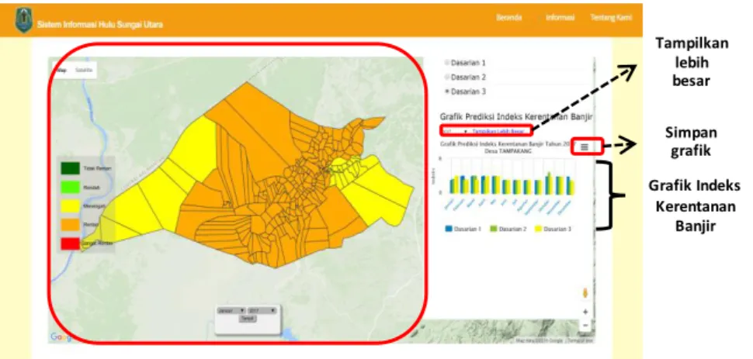Open the chart year dropdown beside Tampilkan Lebih Besar

click(455, 130)
